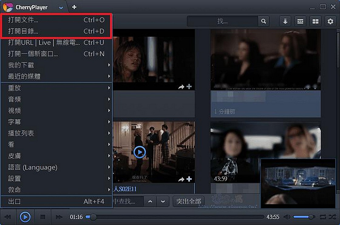The image size is (340, 225).
Task: Skip to next track
Action: tap(59, 217)
